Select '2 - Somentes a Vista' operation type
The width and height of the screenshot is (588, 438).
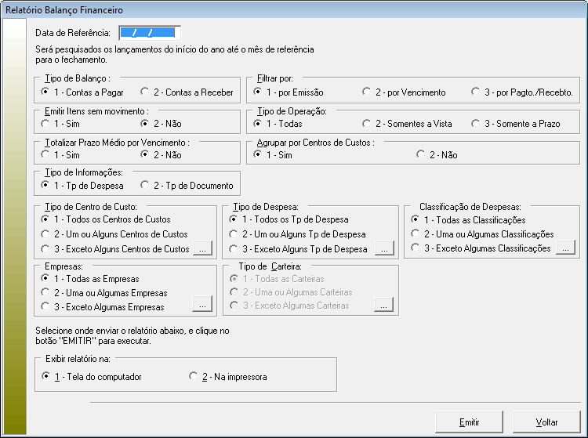tap(367, 124)
